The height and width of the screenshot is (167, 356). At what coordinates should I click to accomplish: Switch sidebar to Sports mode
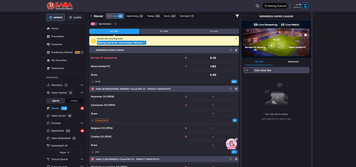[56, 101]
